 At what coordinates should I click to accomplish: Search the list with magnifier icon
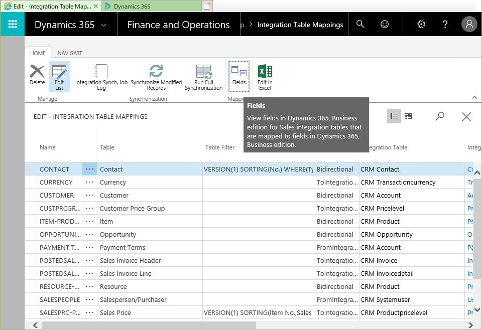tap(440, 116)
